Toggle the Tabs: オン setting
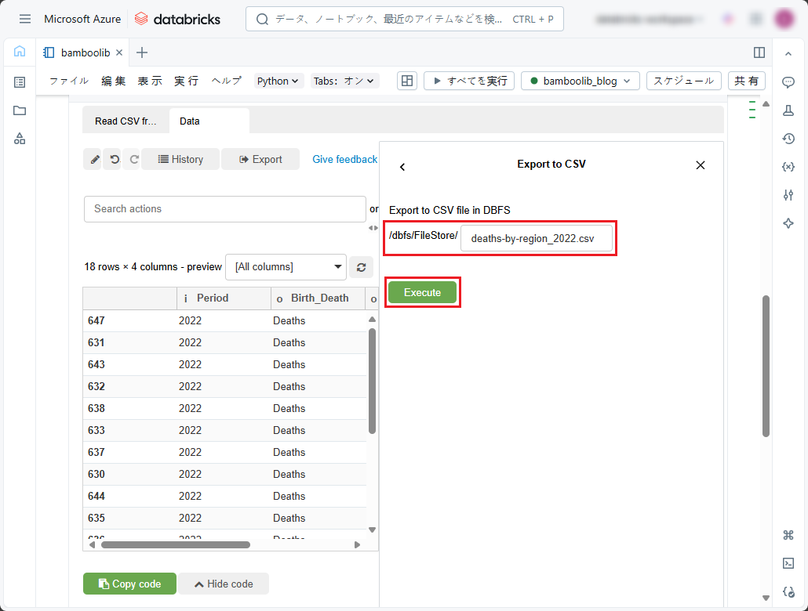 [x=345, y=81]
